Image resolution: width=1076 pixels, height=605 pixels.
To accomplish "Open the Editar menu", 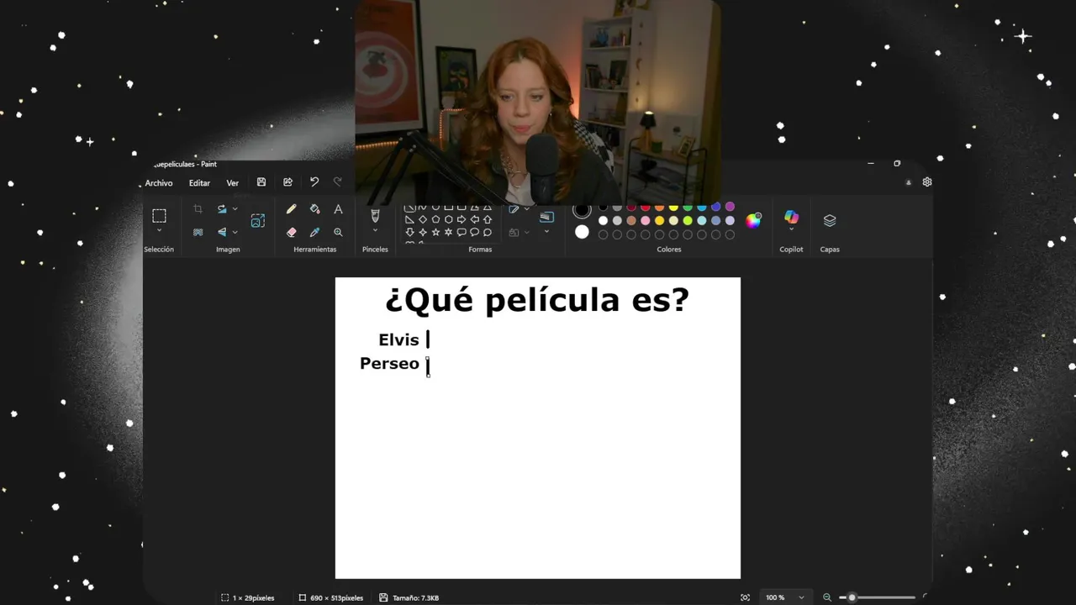I will (199, 183).
